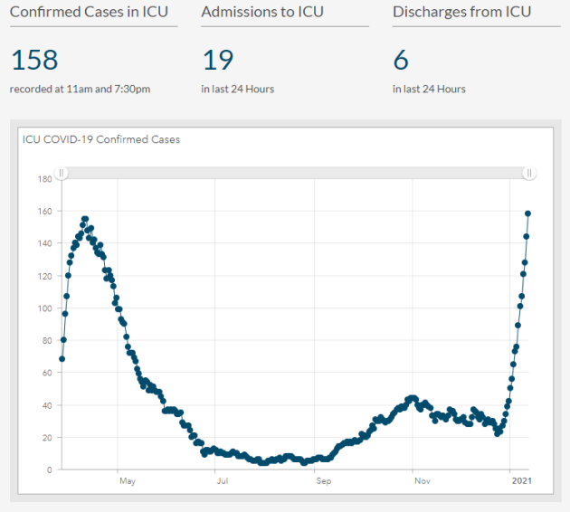Select the 19 admissions figure
570x512 pixels.
pos(217,60)
